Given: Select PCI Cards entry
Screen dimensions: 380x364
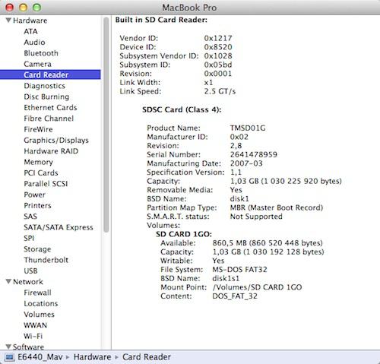Looking at the screenshot, I should [41, 173].
